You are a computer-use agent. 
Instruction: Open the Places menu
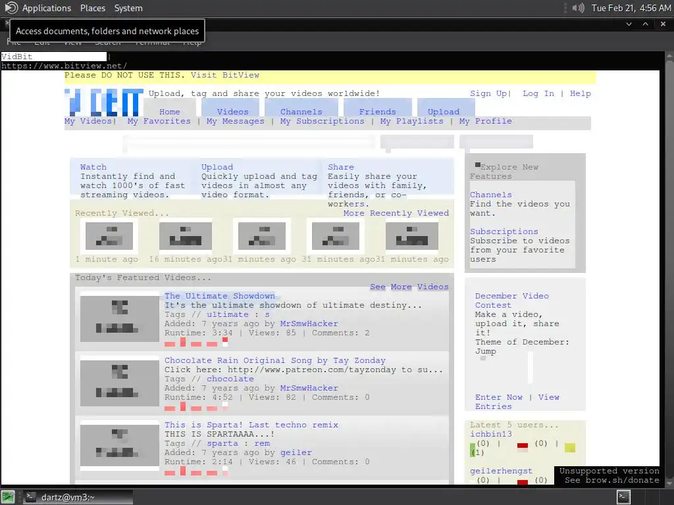pyautogui.click(x=92, y=8)
